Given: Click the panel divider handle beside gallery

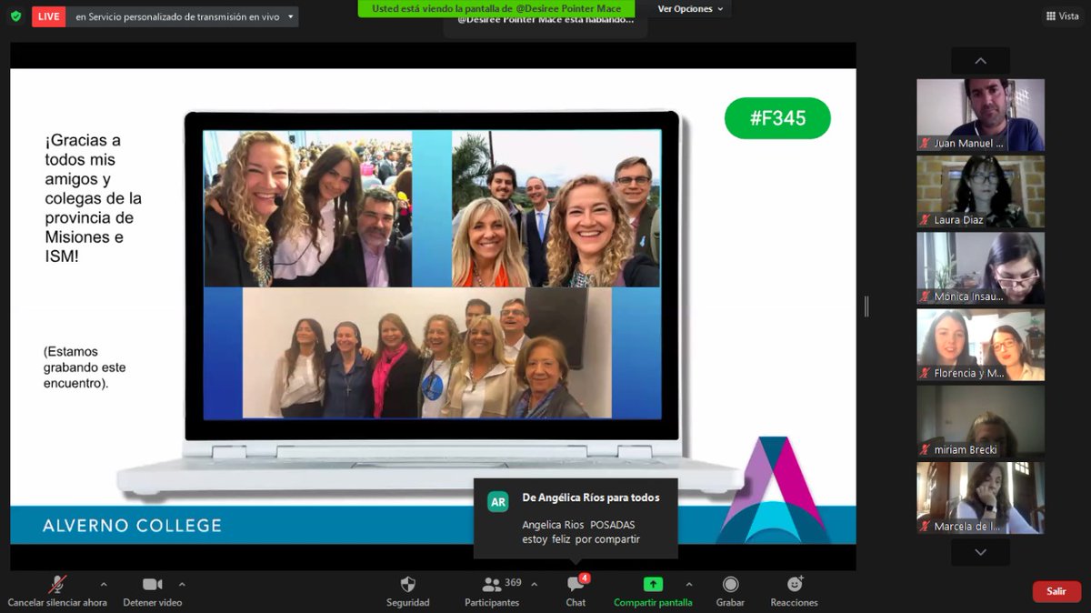Looking at the screenshot, I should [x=866, y=306].
